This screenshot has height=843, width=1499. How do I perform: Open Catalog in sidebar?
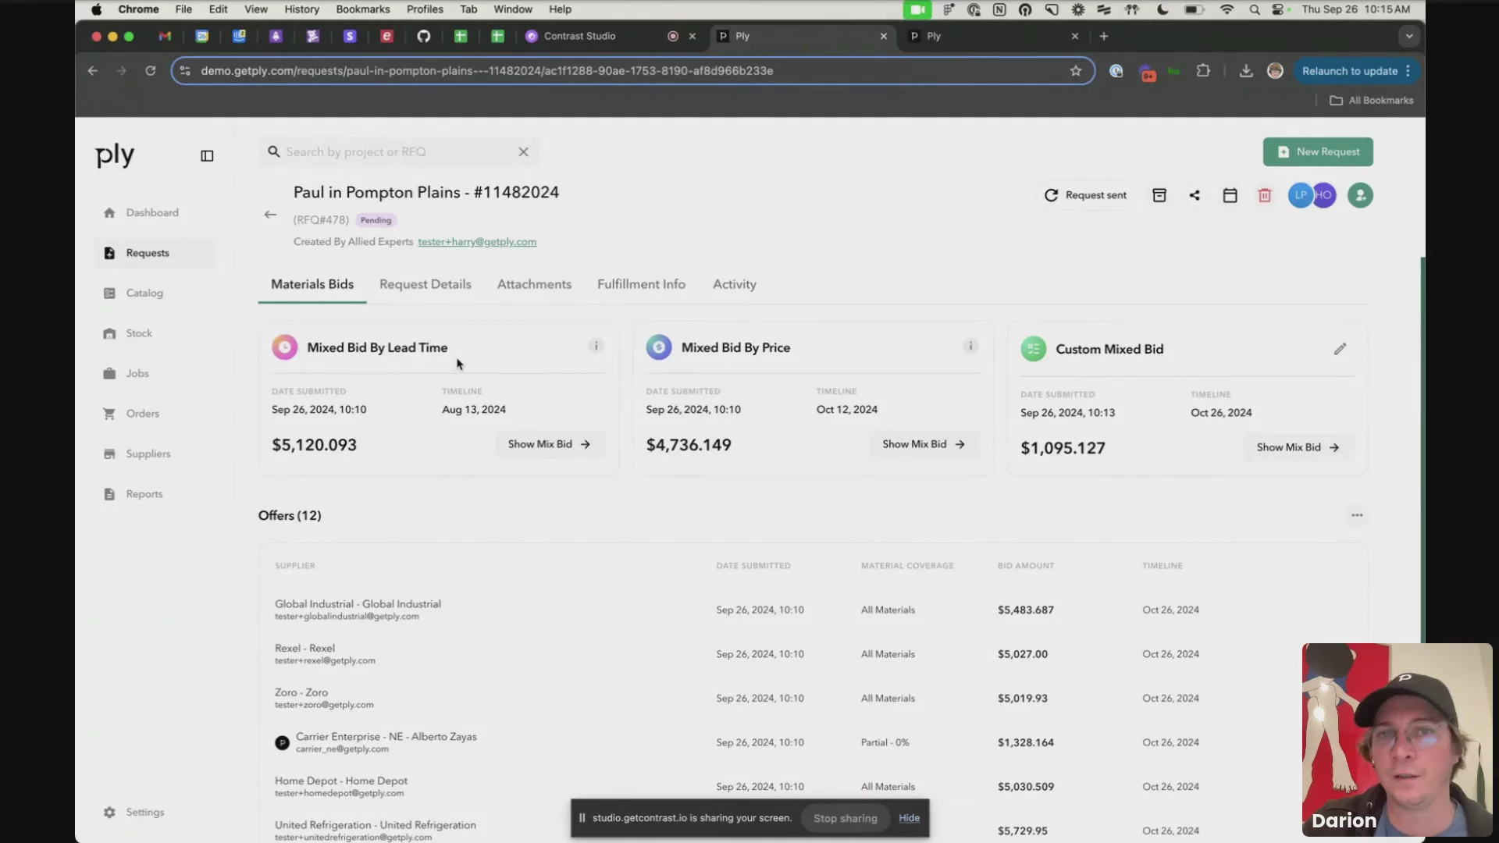click(144, 293)
